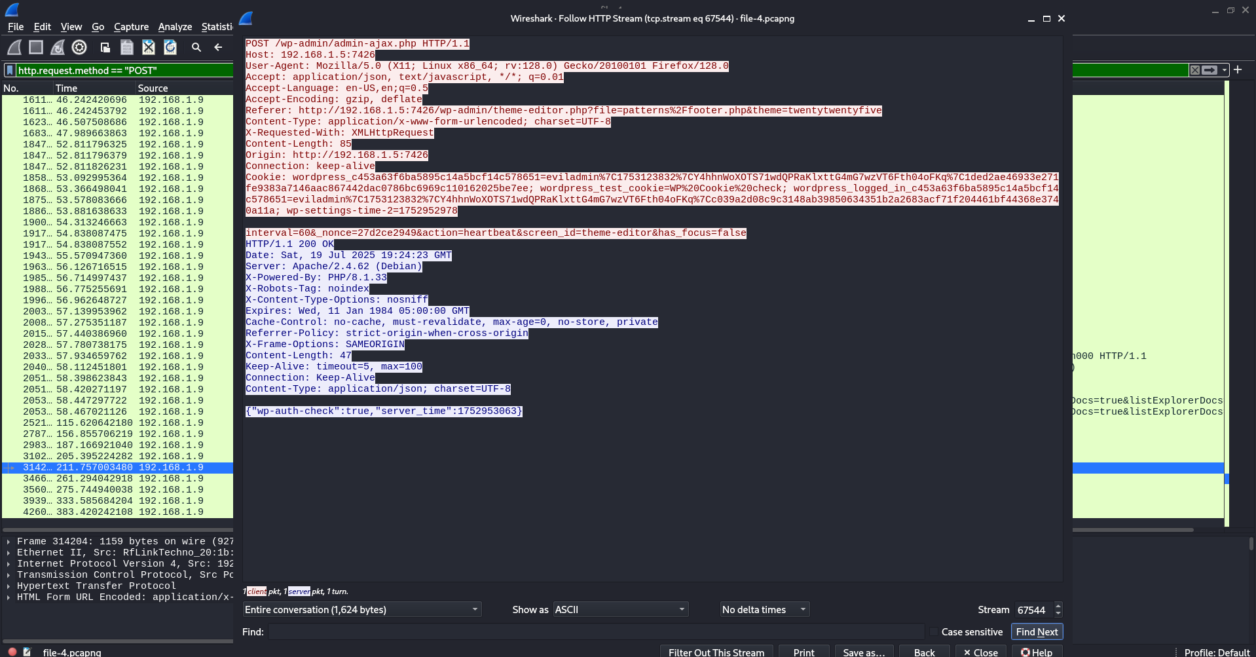Save this capture file toolbar icon
Viewport: 1256px width, 657px height.
(x=127, y=47)
